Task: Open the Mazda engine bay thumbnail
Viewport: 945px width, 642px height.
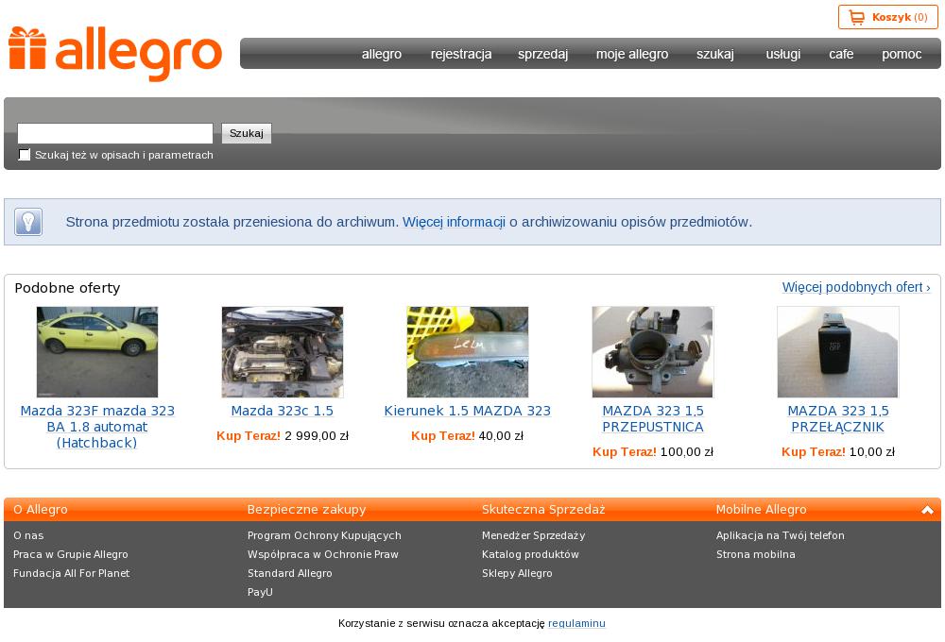Action: tap(282, 352)
